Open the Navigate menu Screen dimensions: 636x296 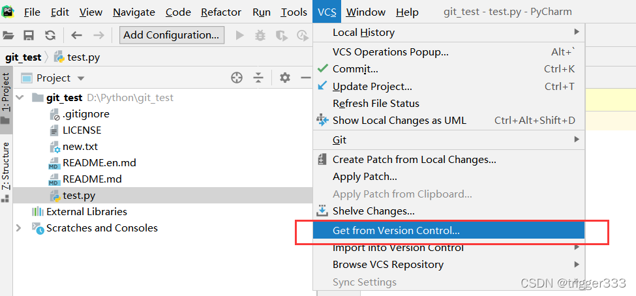tap(134, 12)
